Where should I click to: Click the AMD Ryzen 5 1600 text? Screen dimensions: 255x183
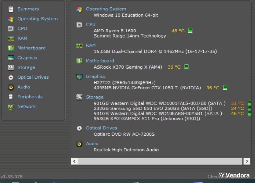pyautogui.click(x=115, y=31)
